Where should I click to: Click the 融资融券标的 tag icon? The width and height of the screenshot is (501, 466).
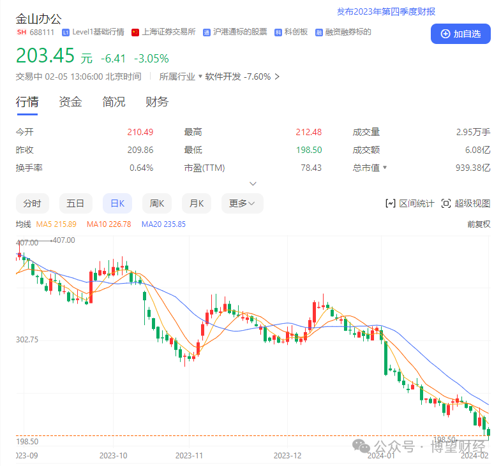pos(319,33)
